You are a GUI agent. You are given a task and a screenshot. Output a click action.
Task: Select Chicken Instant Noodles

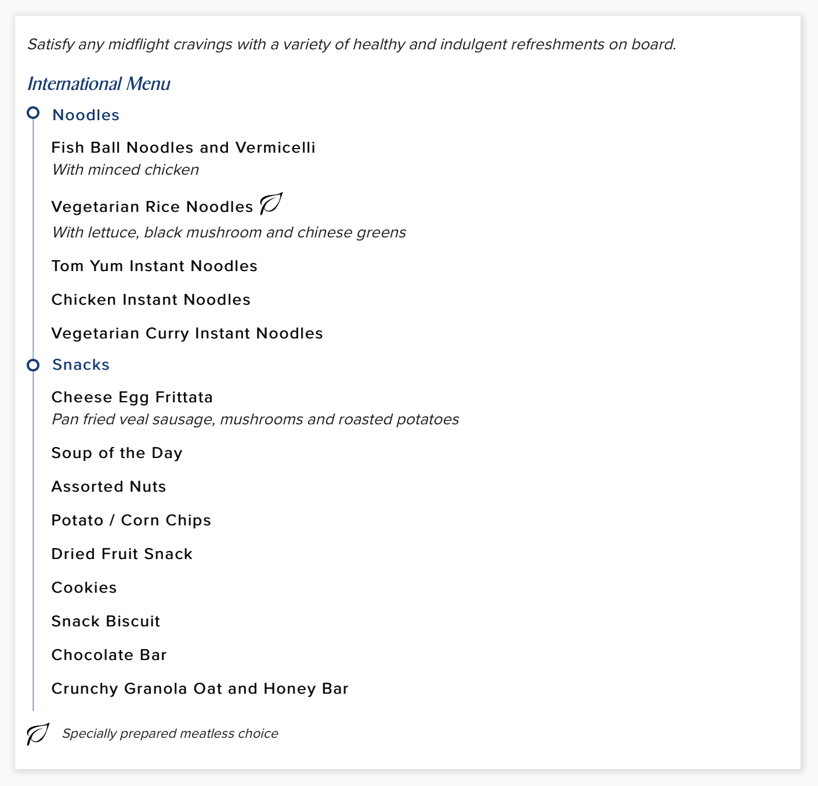pos(151,300)
